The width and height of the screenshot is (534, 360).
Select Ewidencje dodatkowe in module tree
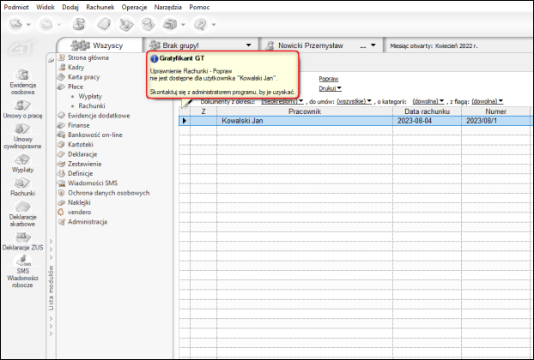99,116
